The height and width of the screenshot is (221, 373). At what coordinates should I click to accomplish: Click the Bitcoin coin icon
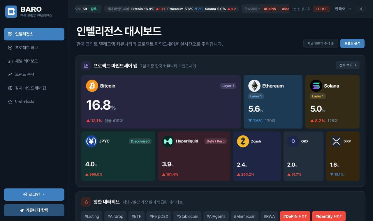92,86
